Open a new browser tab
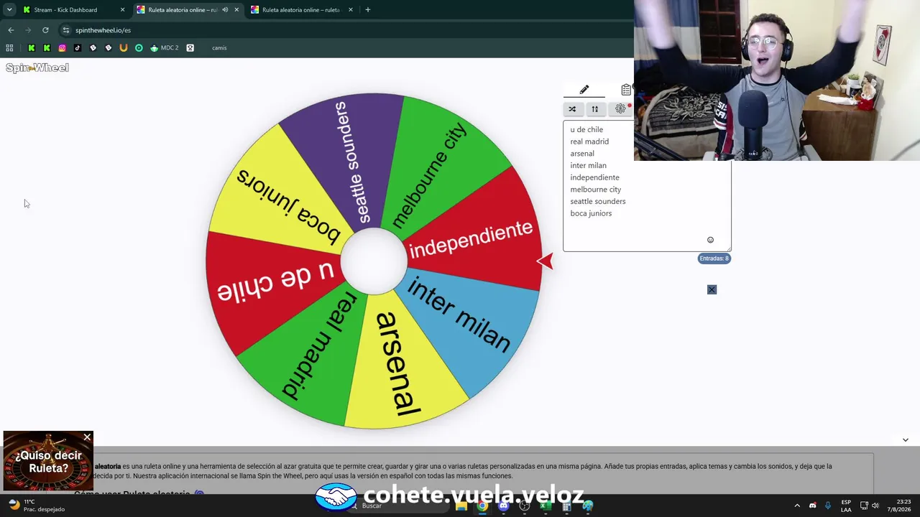Screen dimensions: 920x517 [x=367, y=10]
